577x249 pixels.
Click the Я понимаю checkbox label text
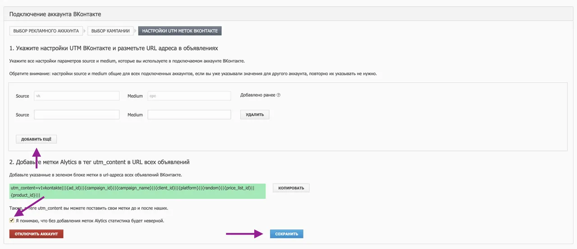[x=90, y=221]
